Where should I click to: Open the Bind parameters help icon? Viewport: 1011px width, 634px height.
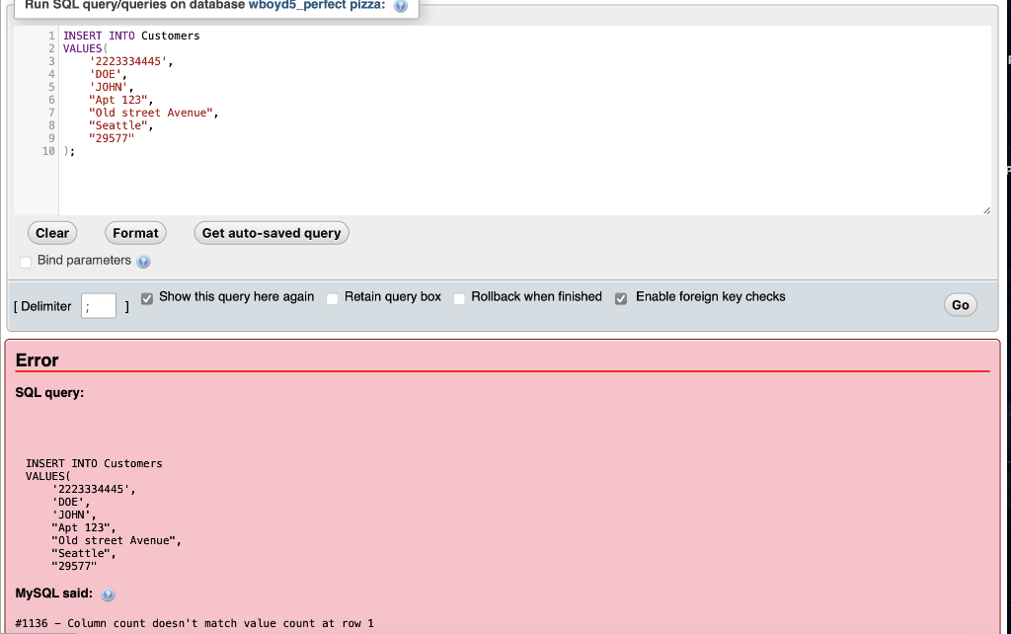click(143, 261)
